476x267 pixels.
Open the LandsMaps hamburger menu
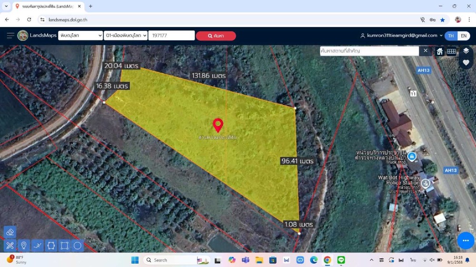pos(10,36)
